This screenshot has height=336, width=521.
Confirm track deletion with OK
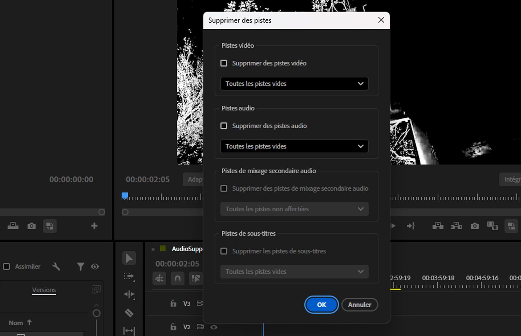tap(321, 305)
